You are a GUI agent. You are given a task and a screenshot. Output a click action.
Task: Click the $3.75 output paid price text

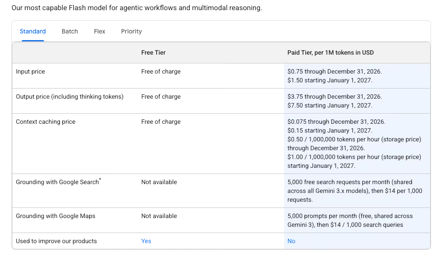coord(334,96)
